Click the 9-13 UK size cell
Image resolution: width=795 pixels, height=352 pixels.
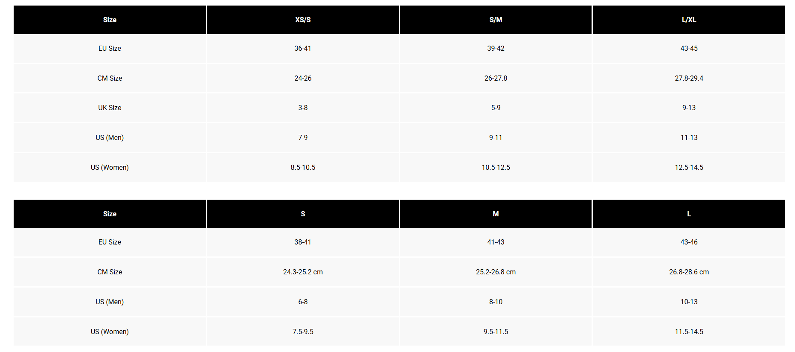click(689, 108)
